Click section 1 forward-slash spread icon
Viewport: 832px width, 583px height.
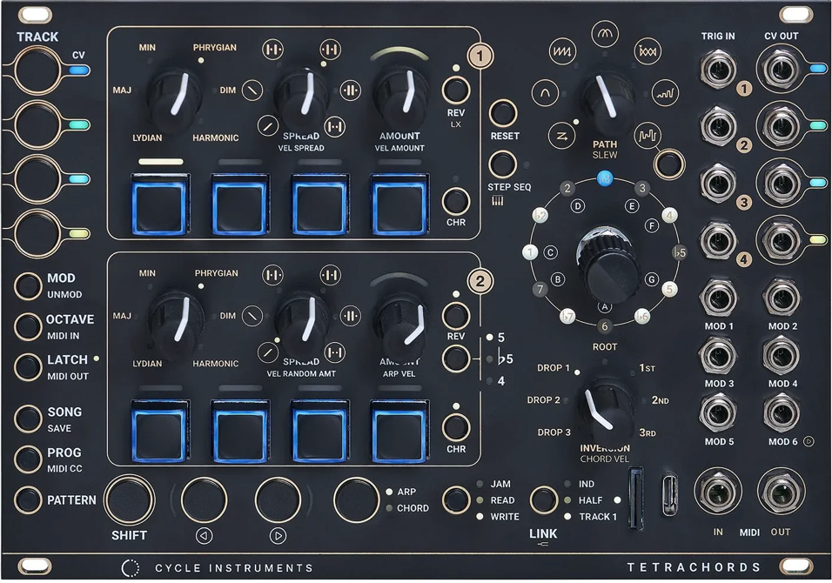coord(268,125)
